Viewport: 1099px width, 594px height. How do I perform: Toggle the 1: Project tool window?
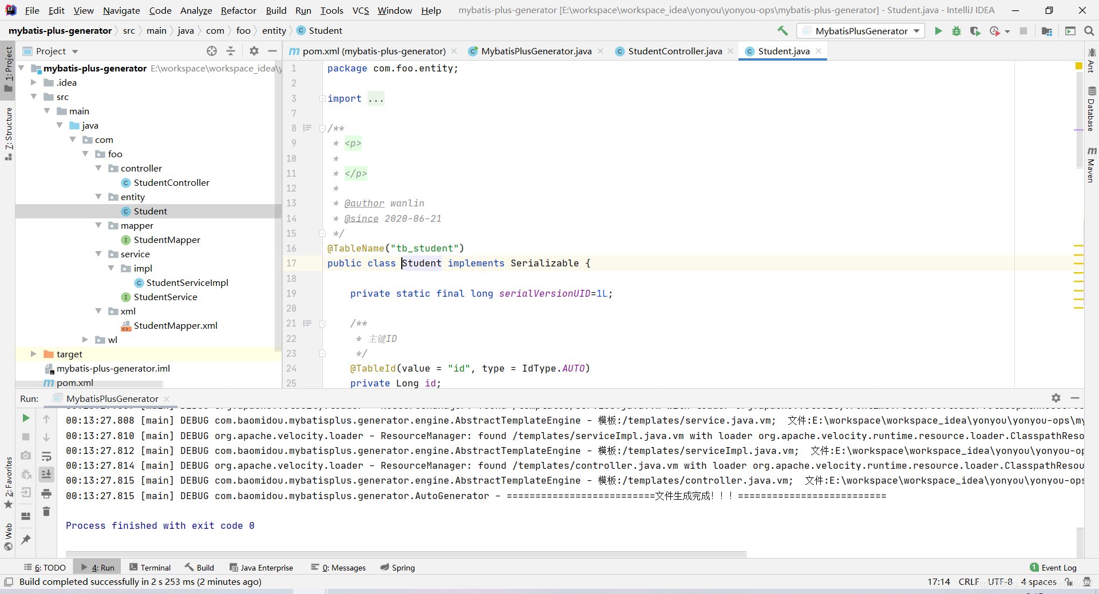pos(9,69)
